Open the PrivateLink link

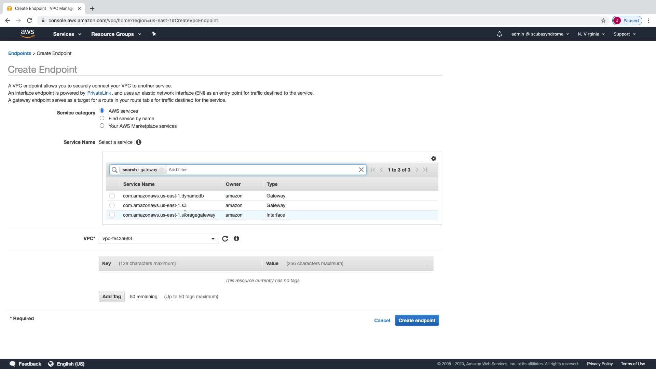click(x=99, y=93)
